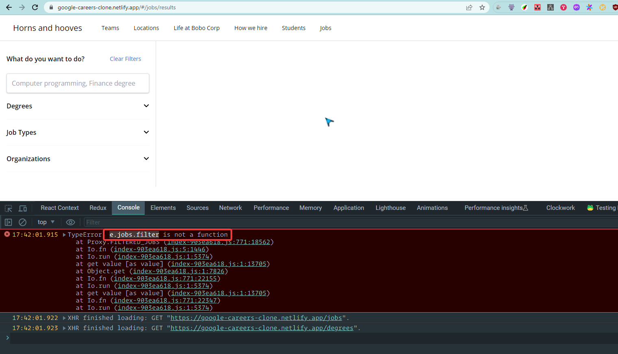Image resolution: width=618 pixels, height=354 pixels.
Task: View site information via the lock icon
Action: [51, 7]
